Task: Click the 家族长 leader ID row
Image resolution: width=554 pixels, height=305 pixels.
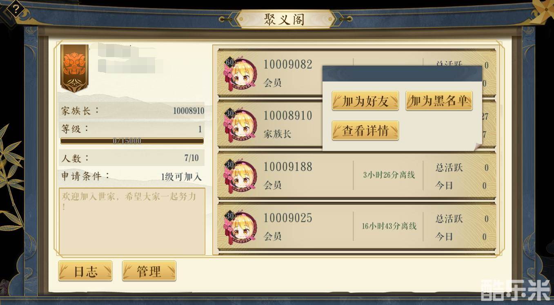Action: click(x=131, y=111)
